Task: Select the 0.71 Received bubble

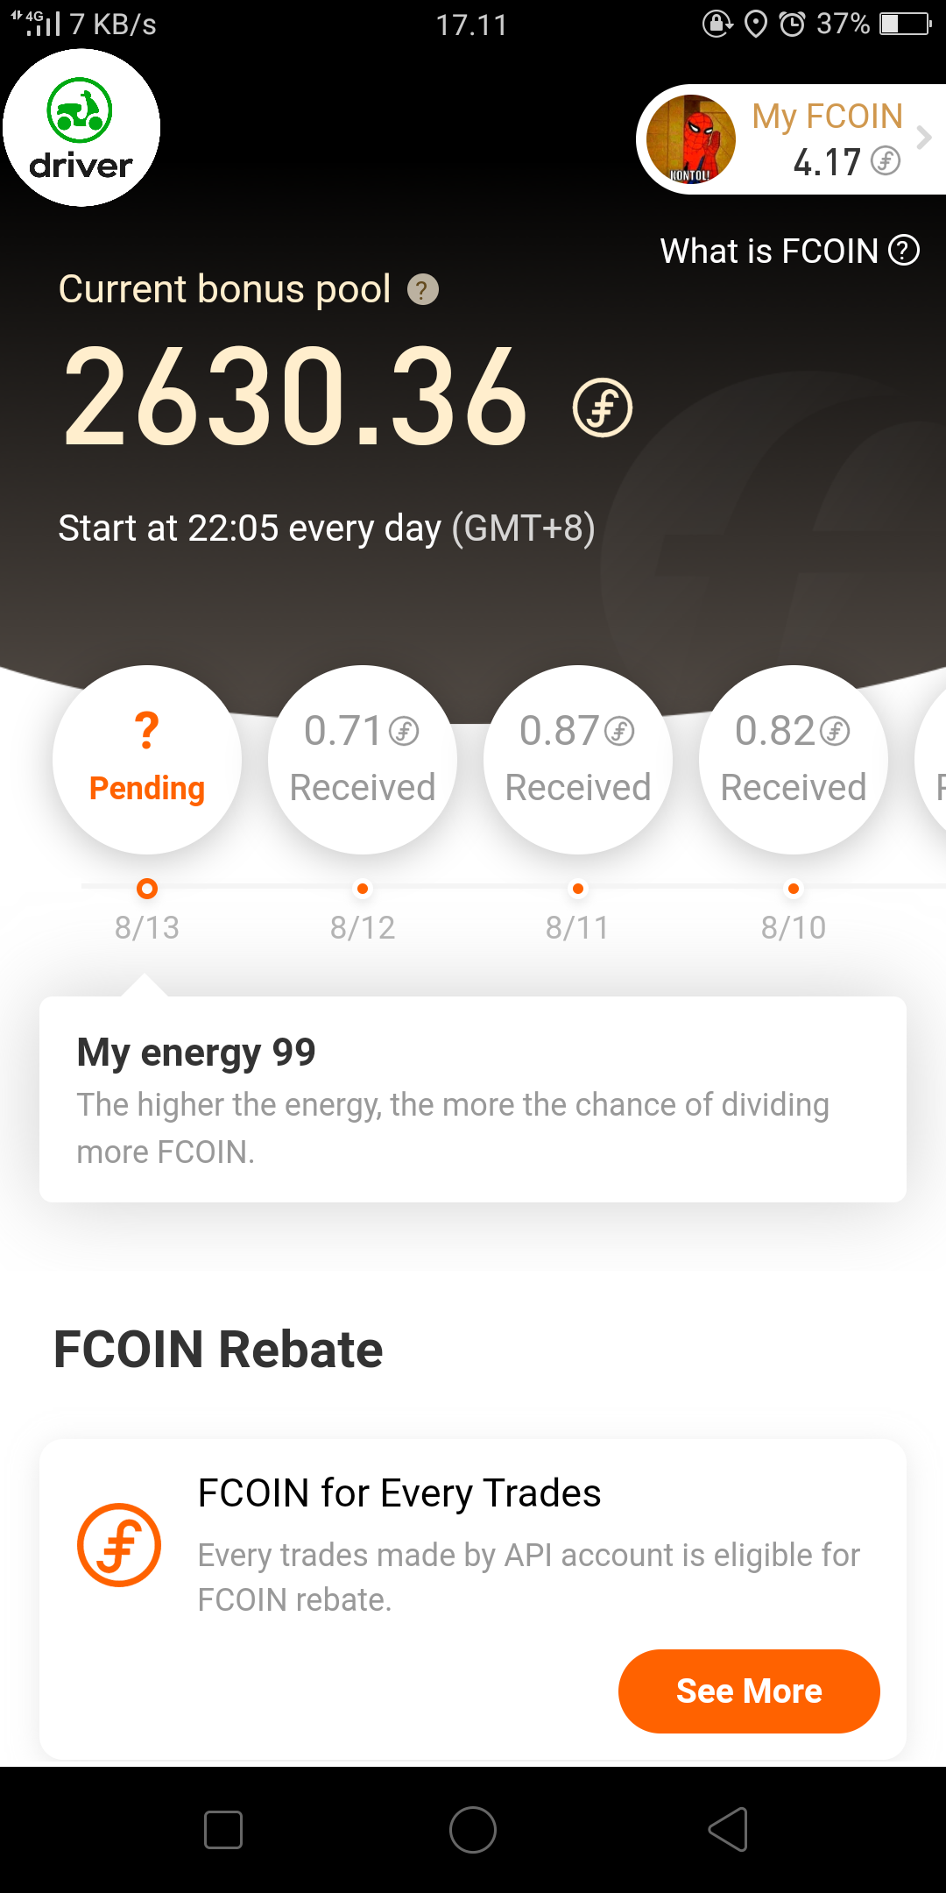Action: coord(363,760)
